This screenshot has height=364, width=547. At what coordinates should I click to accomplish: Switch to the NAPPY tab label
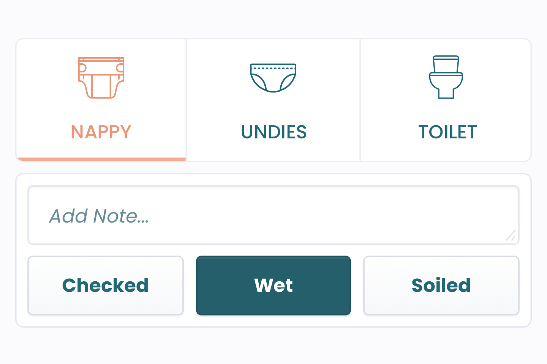click(x=101, y=132)
